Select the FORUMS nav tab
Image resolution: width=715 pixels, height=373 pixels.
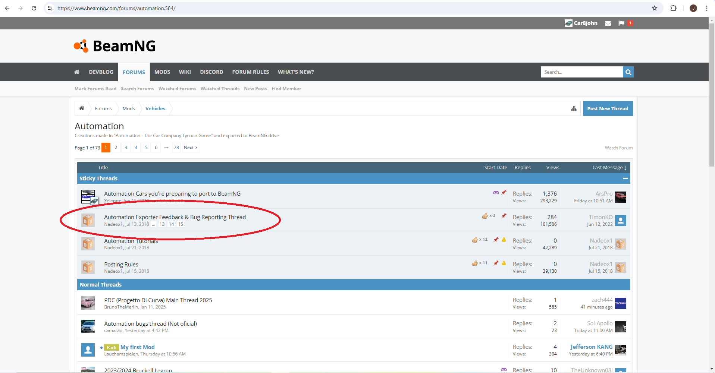[x=134, y=72]
